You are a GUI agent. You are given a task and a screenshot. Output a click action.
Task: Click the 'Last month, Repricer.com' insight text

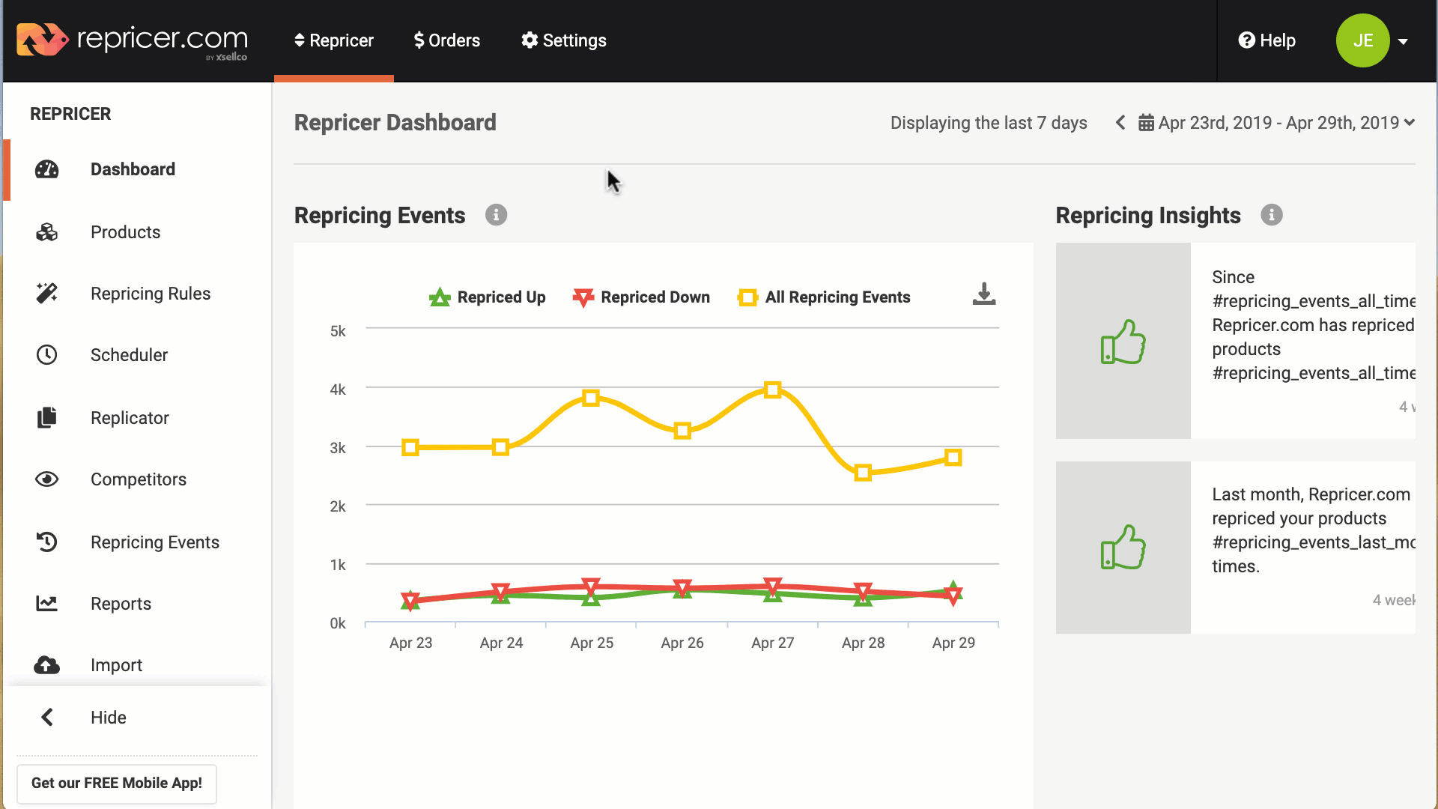(x=1311, y=494)
